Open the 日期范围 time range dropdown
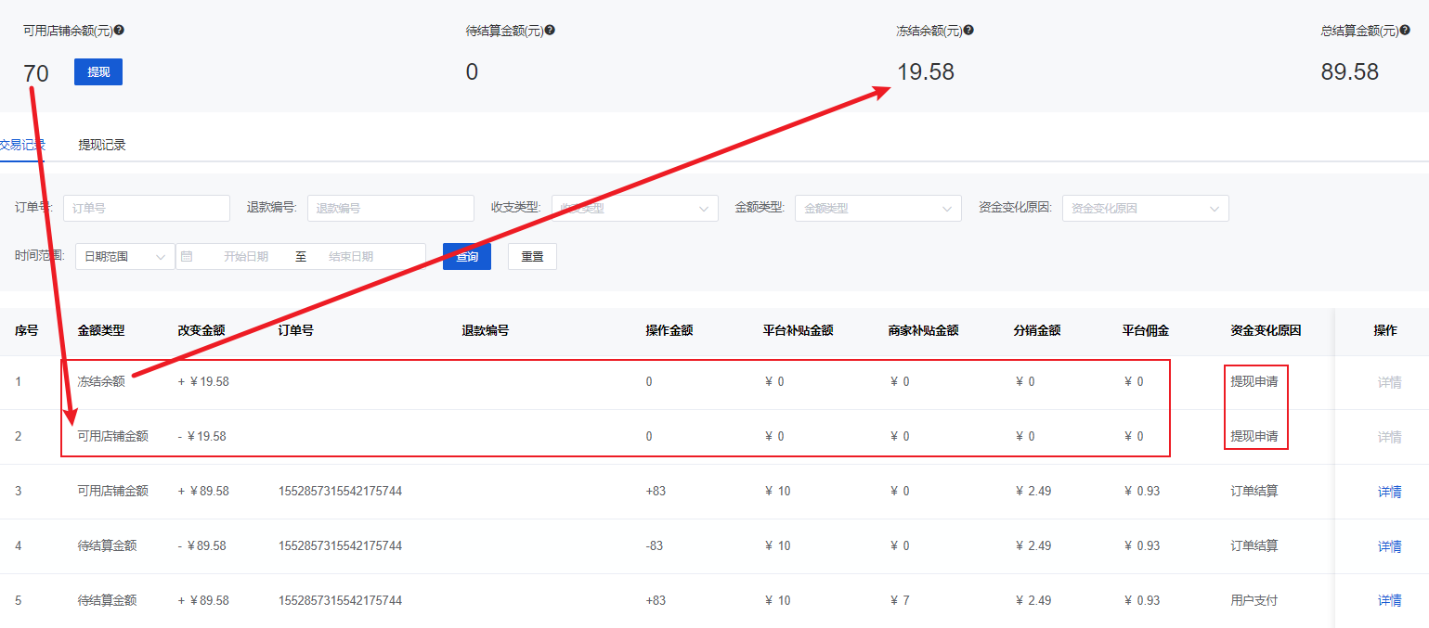 124,257
